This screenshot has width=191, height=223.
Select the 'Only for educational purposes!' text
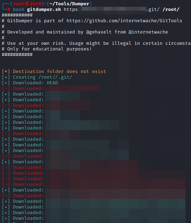pyautogui.click(x=49, y=49)
